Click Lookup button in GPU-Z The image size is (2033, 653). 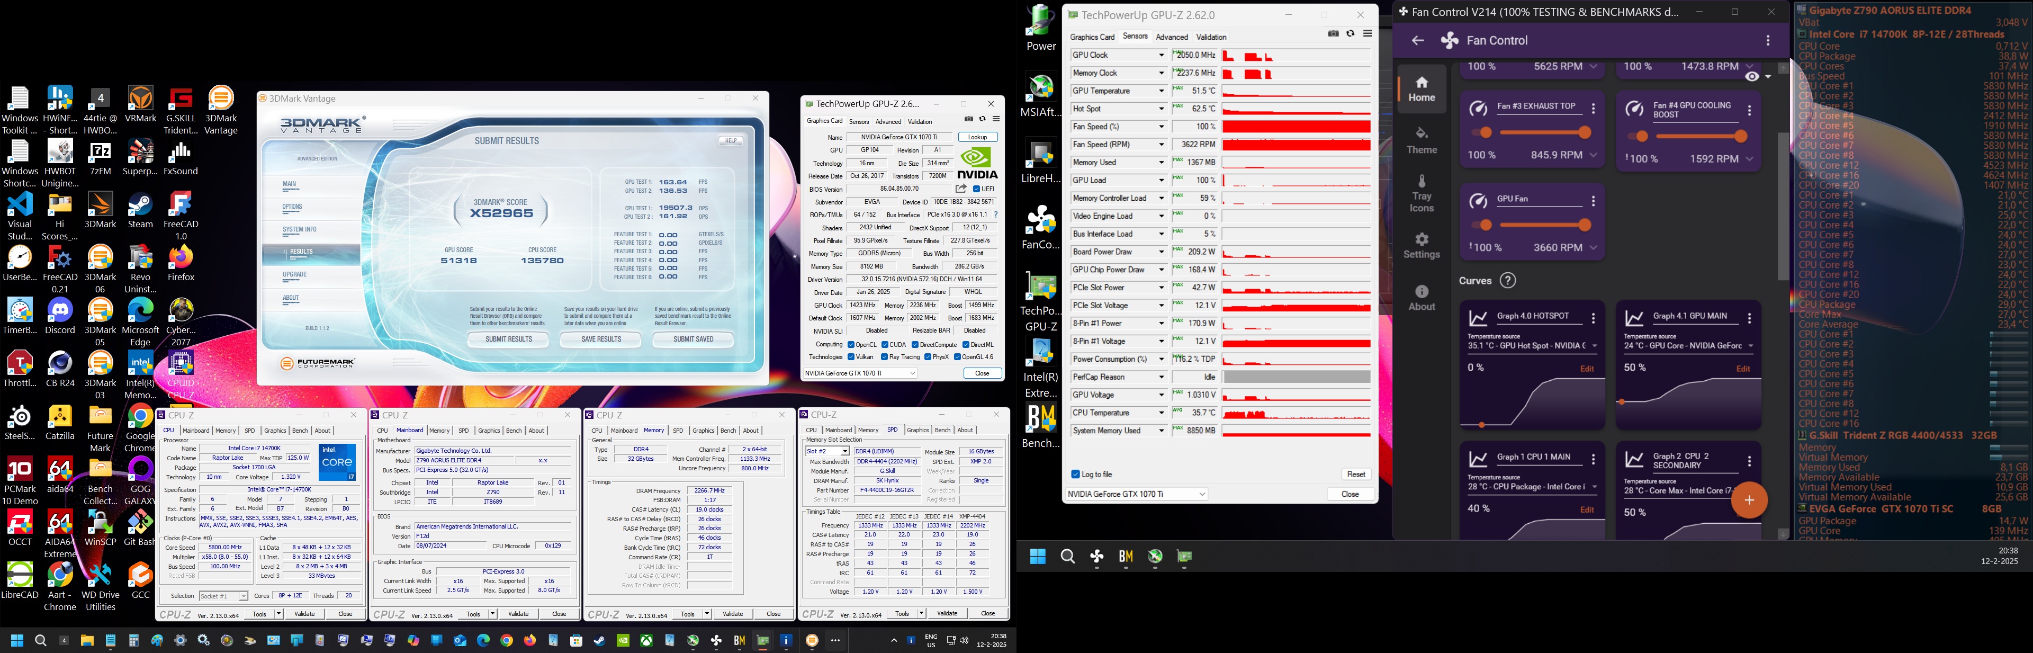pyautogui.click(x=978, y=137)
